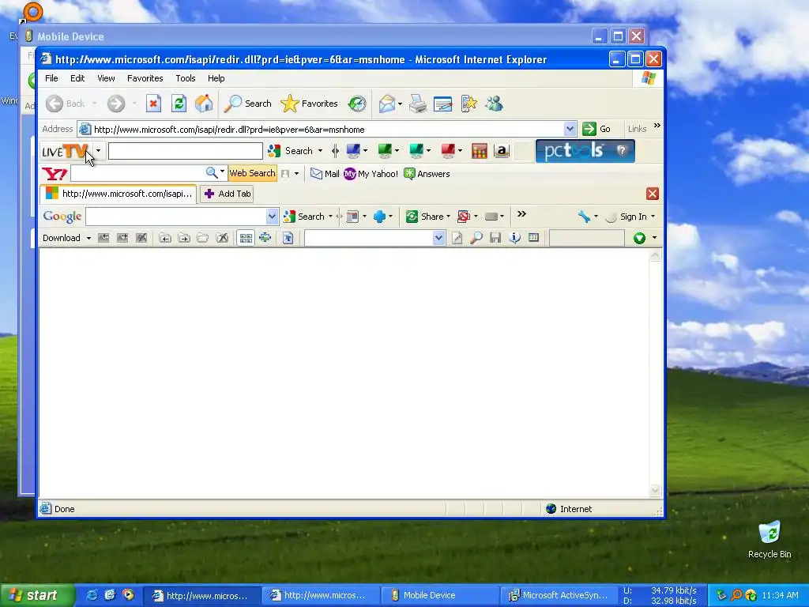Image resolution: width=809 pixels, height=607 pixels.
Task: Select the microsoft.com/isapi tab
Action: click(x=119, y=194)
